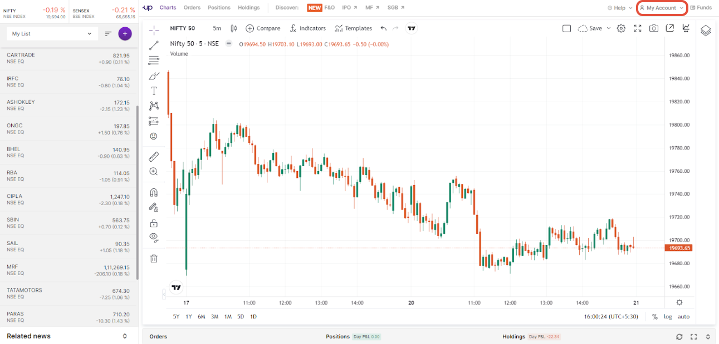Select the 1Y time range
The height and width of the screenshot is (344, 719).
click(x=189, y=316)
